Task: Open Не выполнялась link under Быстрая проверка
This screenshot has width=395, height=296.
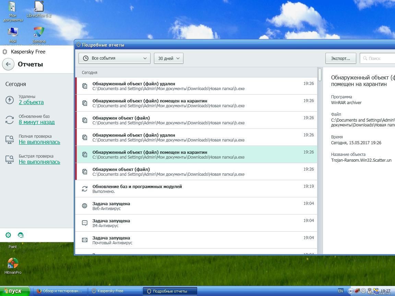Action: tap(39, 162)
